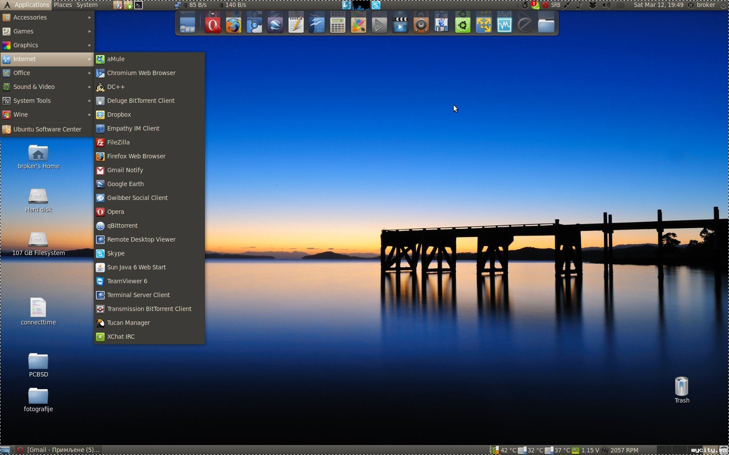Open the volume control in system tray
Viewport: 729px width, 455px height.
pos(606,5)
